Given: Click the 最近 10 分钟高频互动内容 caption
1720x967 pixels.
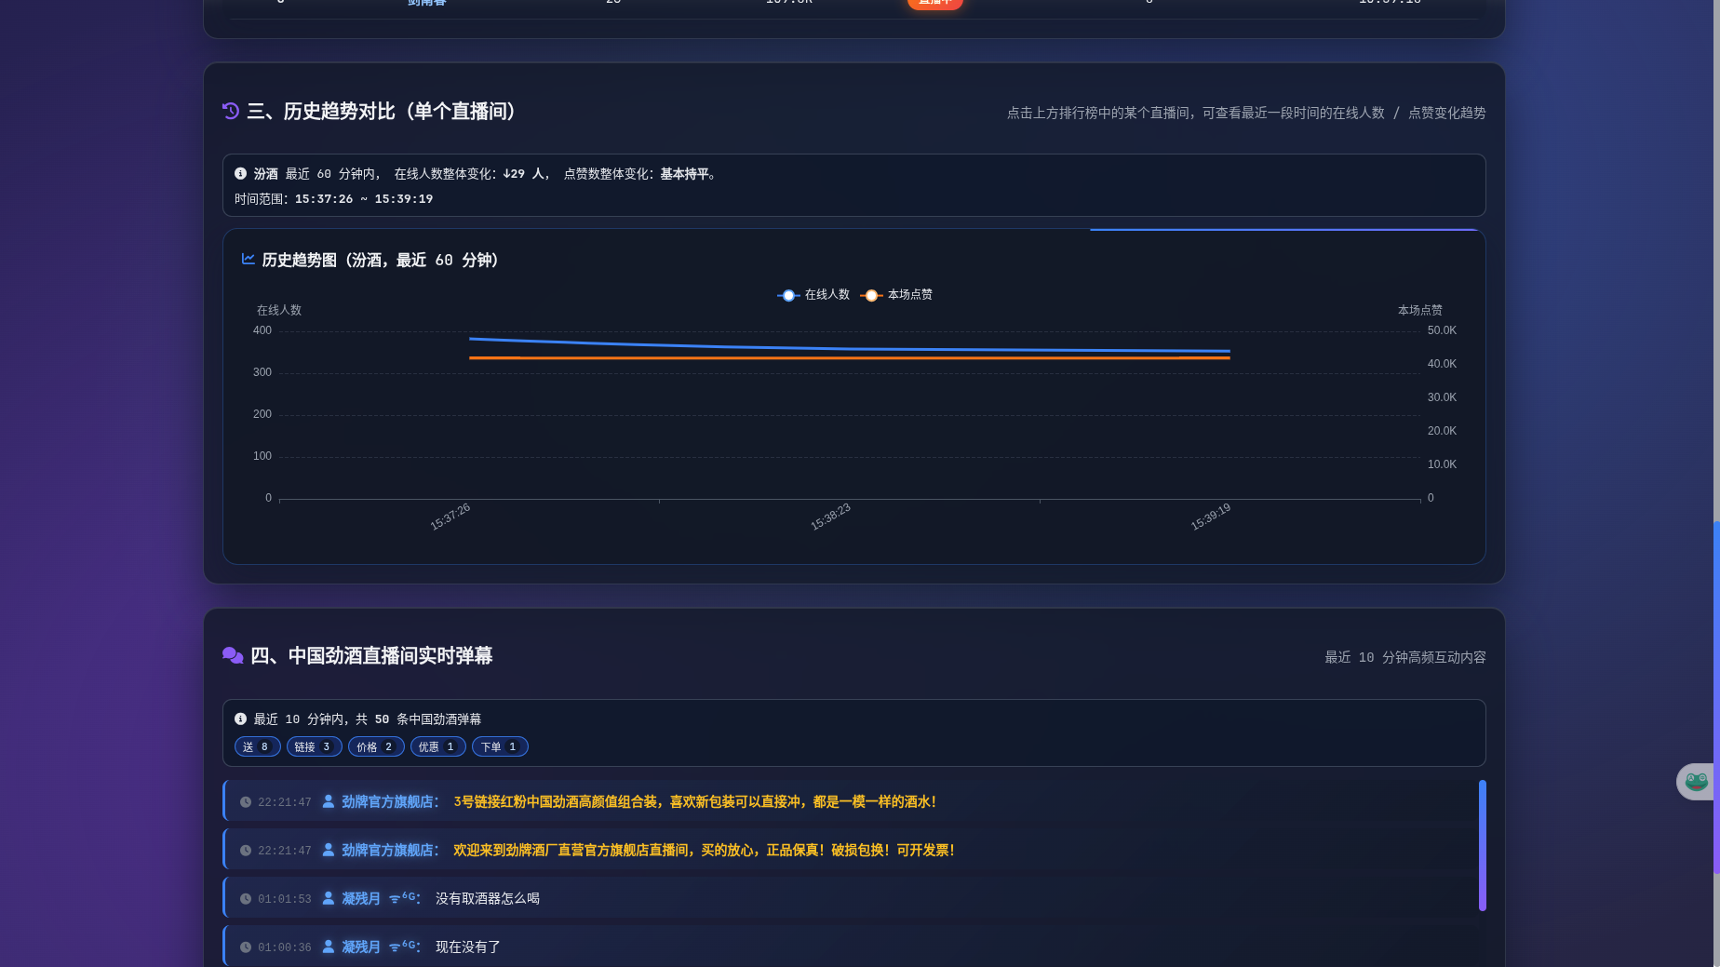Looking at the screenshot, I should [1405, 658].
